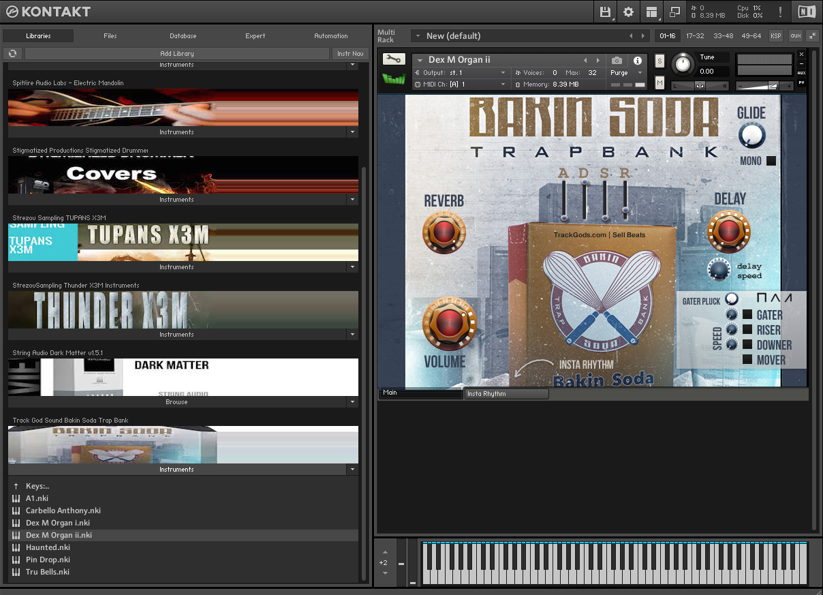The width and height of the screenshot is (823, 595).
Task: Expand Bakin Soda Trap Bank Instruments dropdown arrow
Action: point(352,470)
